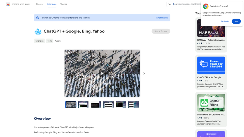
Task: Click the 'chrome web store' title text
Action: [x=21, y=4]
